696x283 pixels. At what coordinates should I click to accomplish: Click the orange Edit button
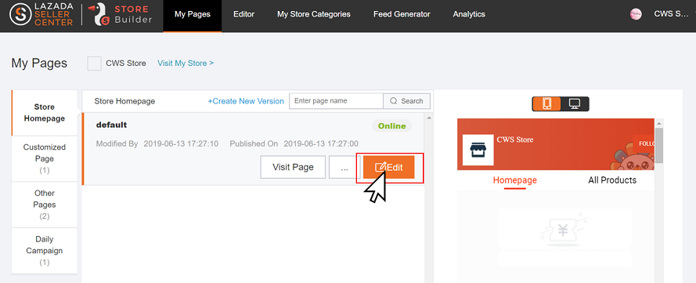389,168
